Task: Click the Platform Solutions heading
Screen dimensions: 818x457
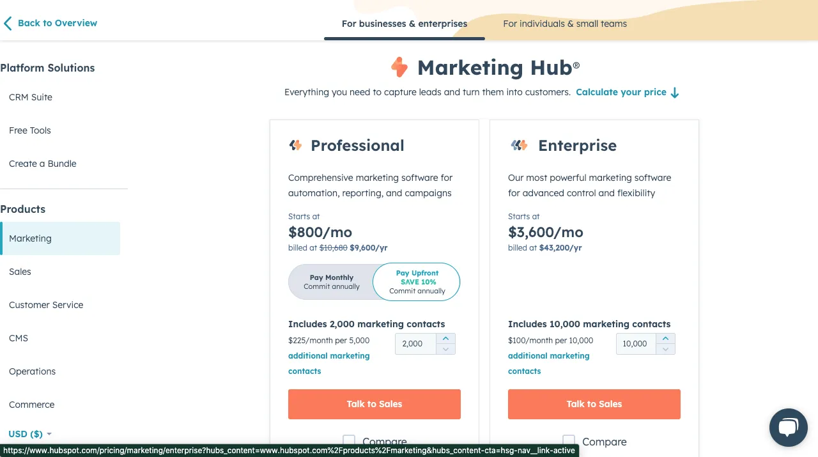Action: [x=47, y=68]
